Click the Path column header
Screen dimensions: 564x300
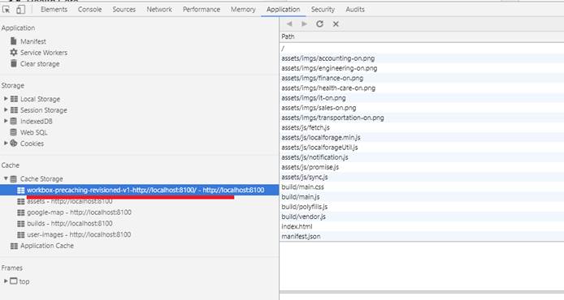(x=422, y=36)
